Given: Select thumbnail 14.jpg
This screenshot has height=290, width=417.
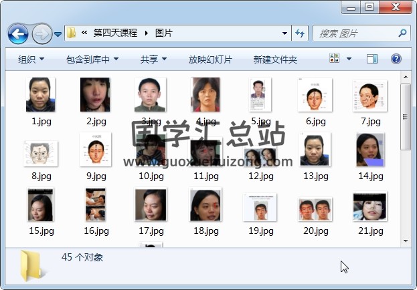Looking at the screenshot, I should click(x=370, y=150).
